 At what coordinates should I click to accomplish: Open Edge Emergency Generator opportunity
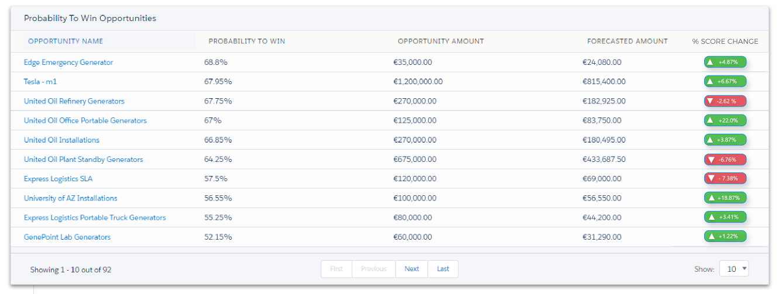click(68, 62)
